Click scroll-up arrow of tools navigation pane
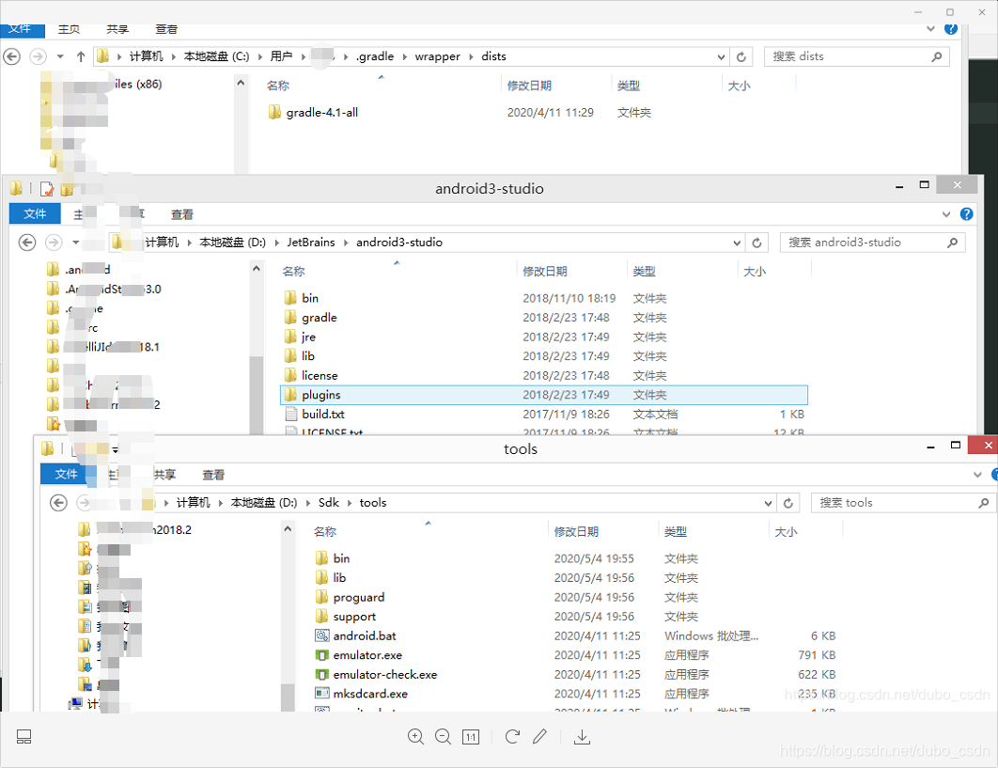 pyautogui.click(x=288, y=528)
